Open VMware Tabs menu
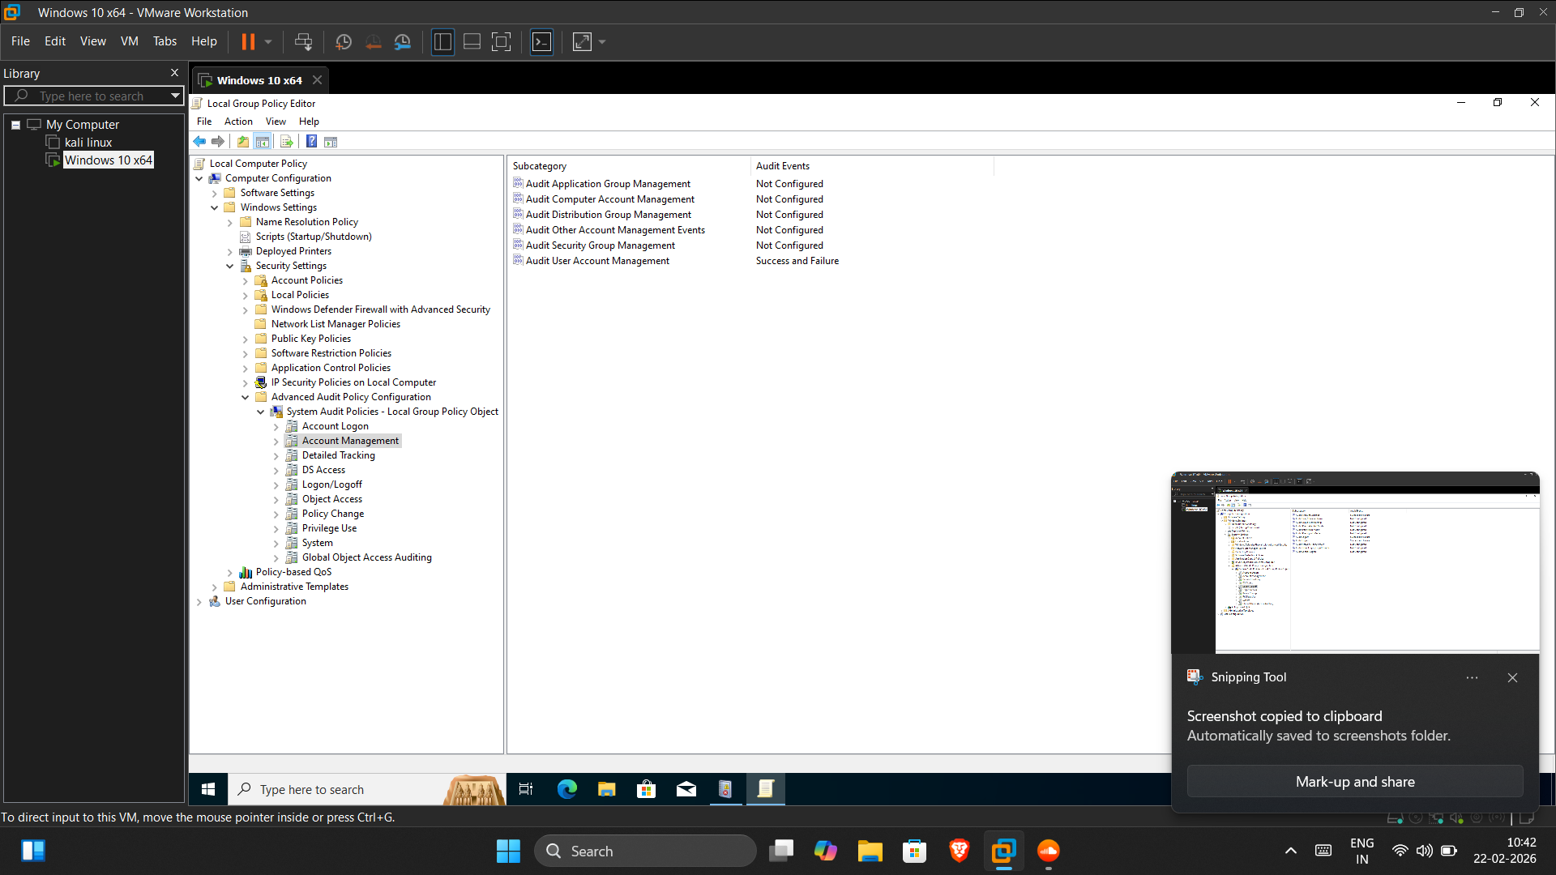 (165, 41)
